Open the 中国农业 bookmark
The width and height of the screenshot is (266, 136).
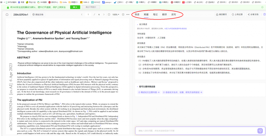141,2
